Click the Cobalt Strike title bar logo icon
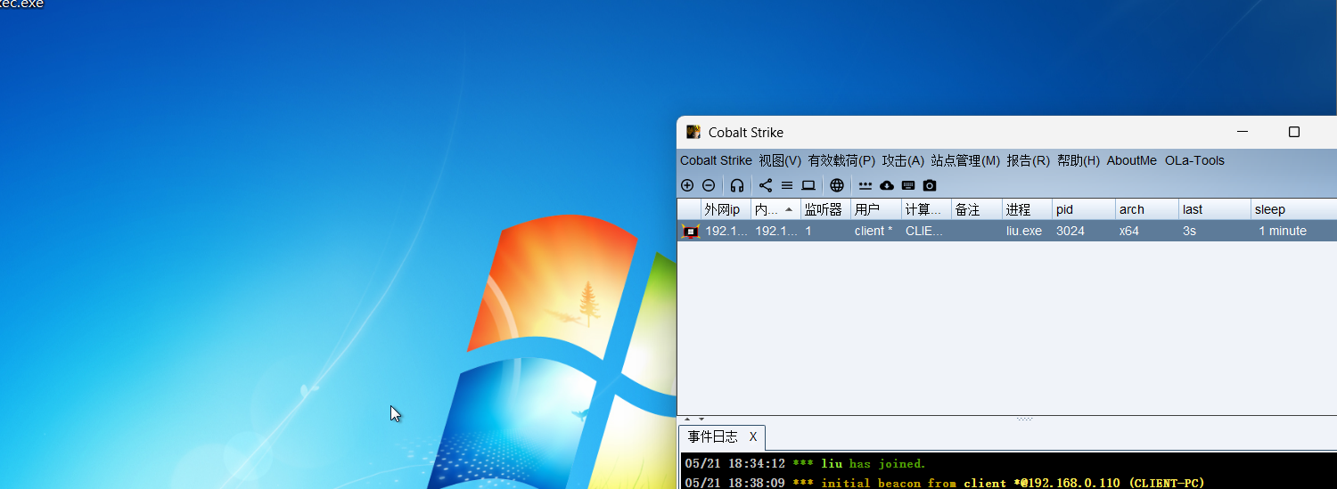The height and width of the screenshot is (489, 1337). (x=693, y=132)
